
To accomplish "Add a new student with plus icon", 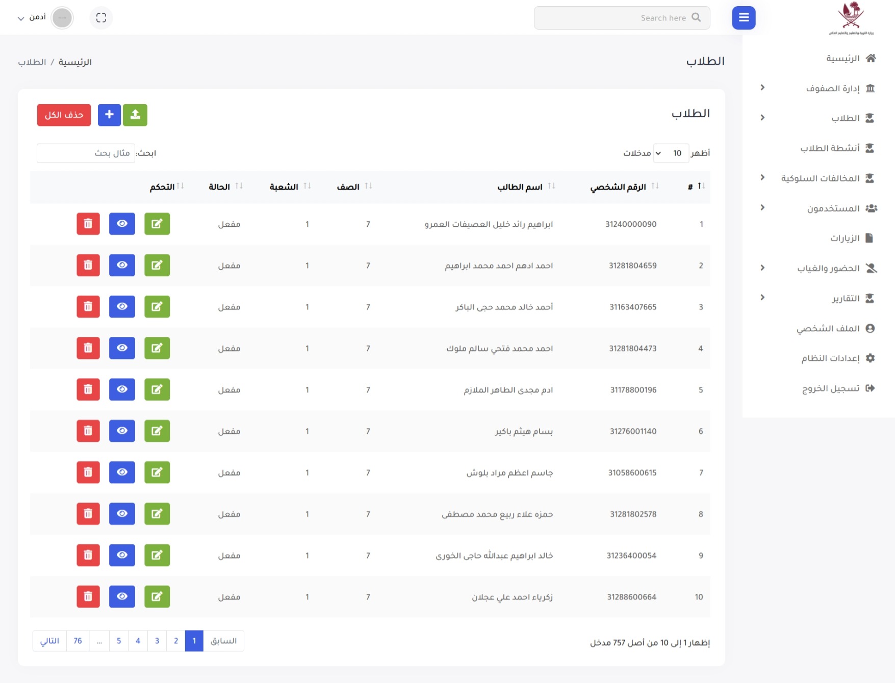I will pos(109,115).
